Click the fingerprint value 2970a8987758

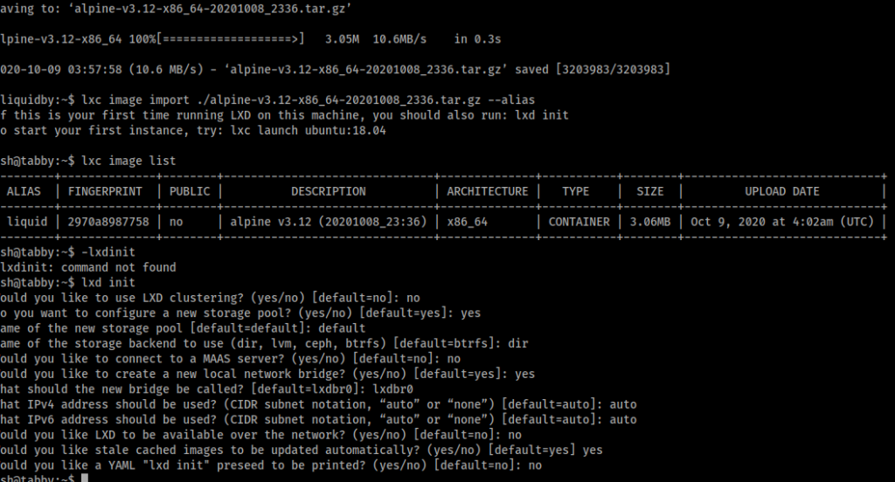tap(108, 222)
